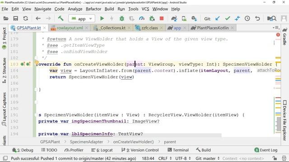The height and width of the screenshot is (162, 289).
Task: Open SDK Manager download icon
Action: pos(194,18)
